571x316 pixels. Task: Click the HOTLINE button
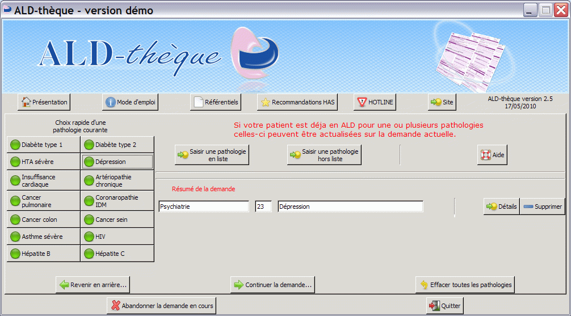[x=375, y=102]
